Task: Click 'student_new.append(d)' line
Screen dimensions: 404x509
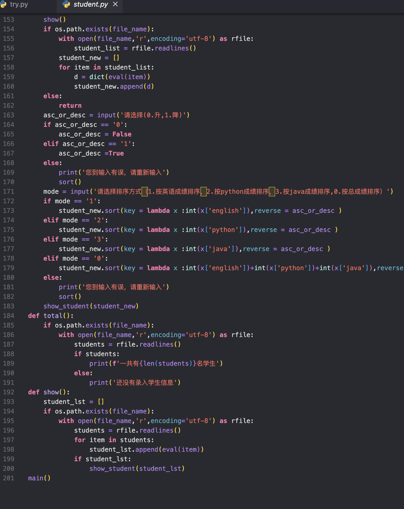Action: [114, 87]
